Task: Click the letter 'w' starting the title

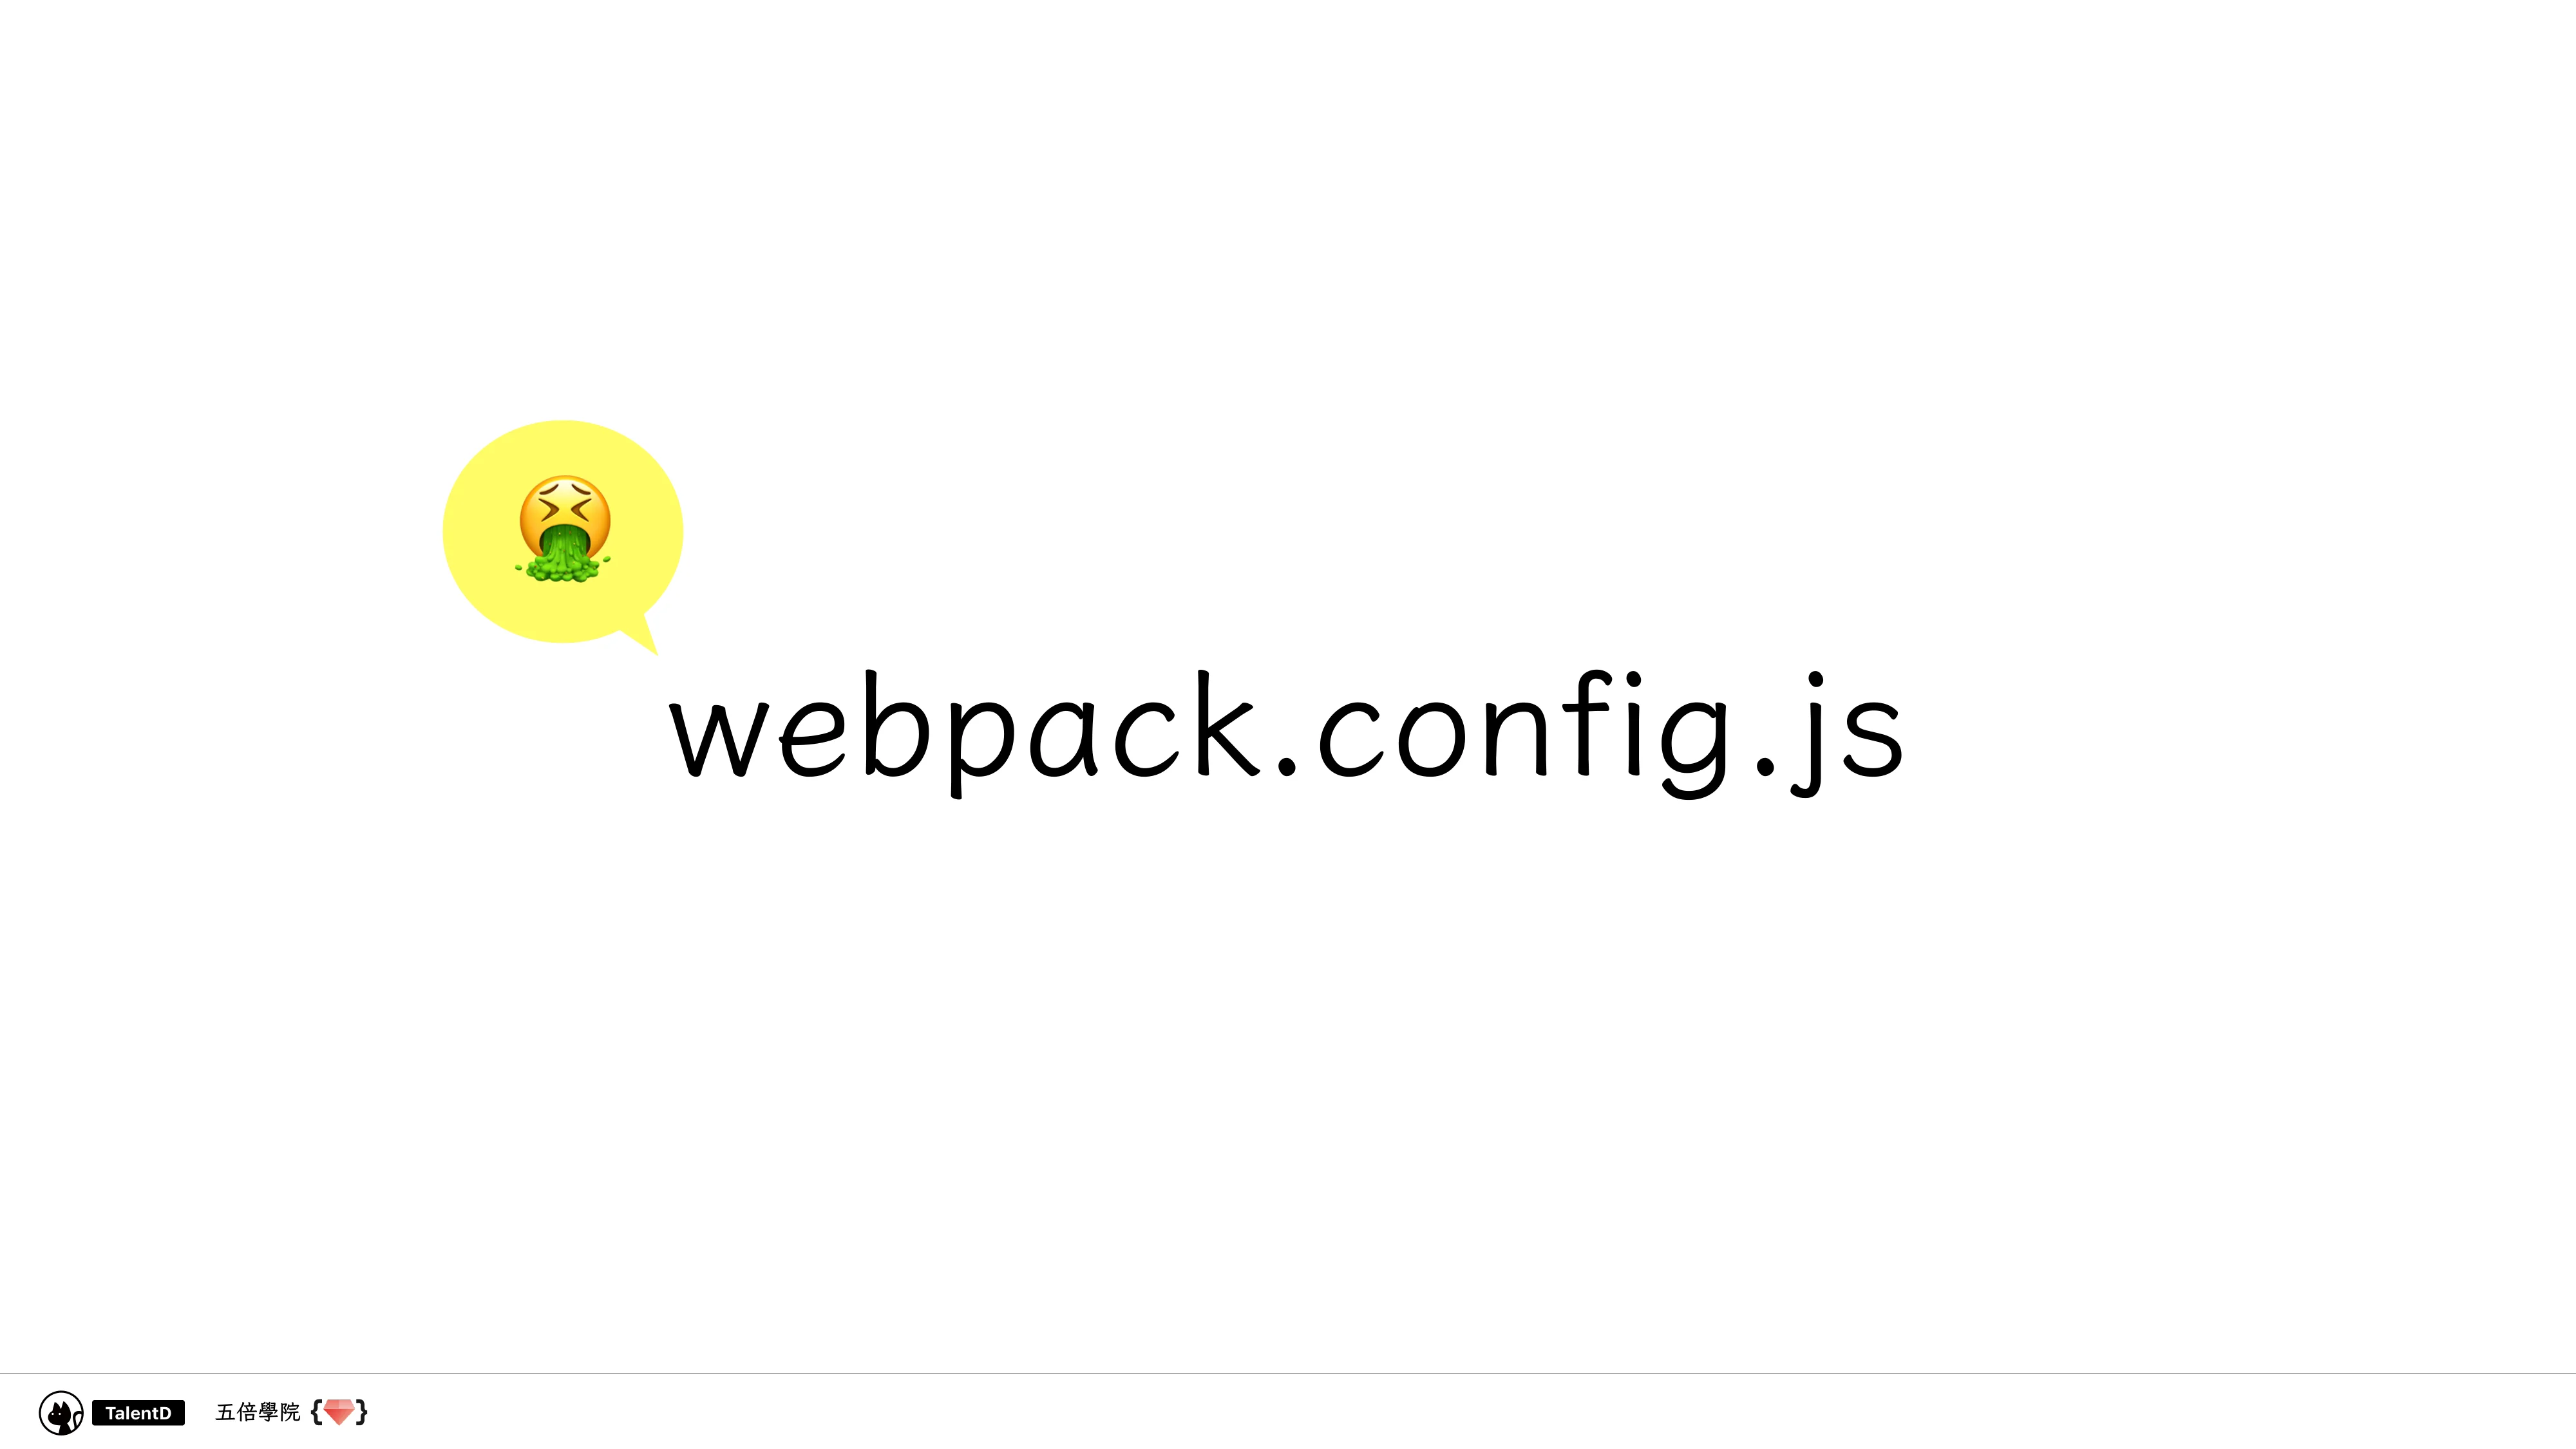Action: click(x=720, y=738)
